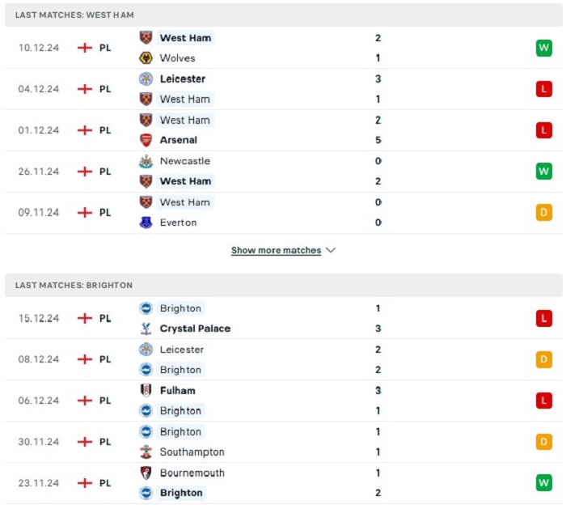Viewport: 566px width, 509px height.
Task: Click the Crystal Palace crest icon
Action: pos(146,329)
